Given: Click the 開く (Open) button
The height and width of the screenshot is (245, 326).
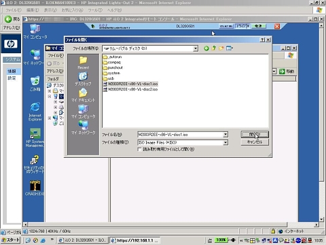Looking at the screenshot, I should [255, 134].
